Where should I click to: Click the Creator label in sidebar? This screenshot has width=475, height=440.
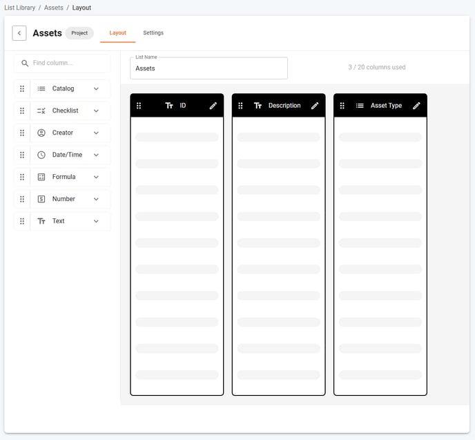63,133
